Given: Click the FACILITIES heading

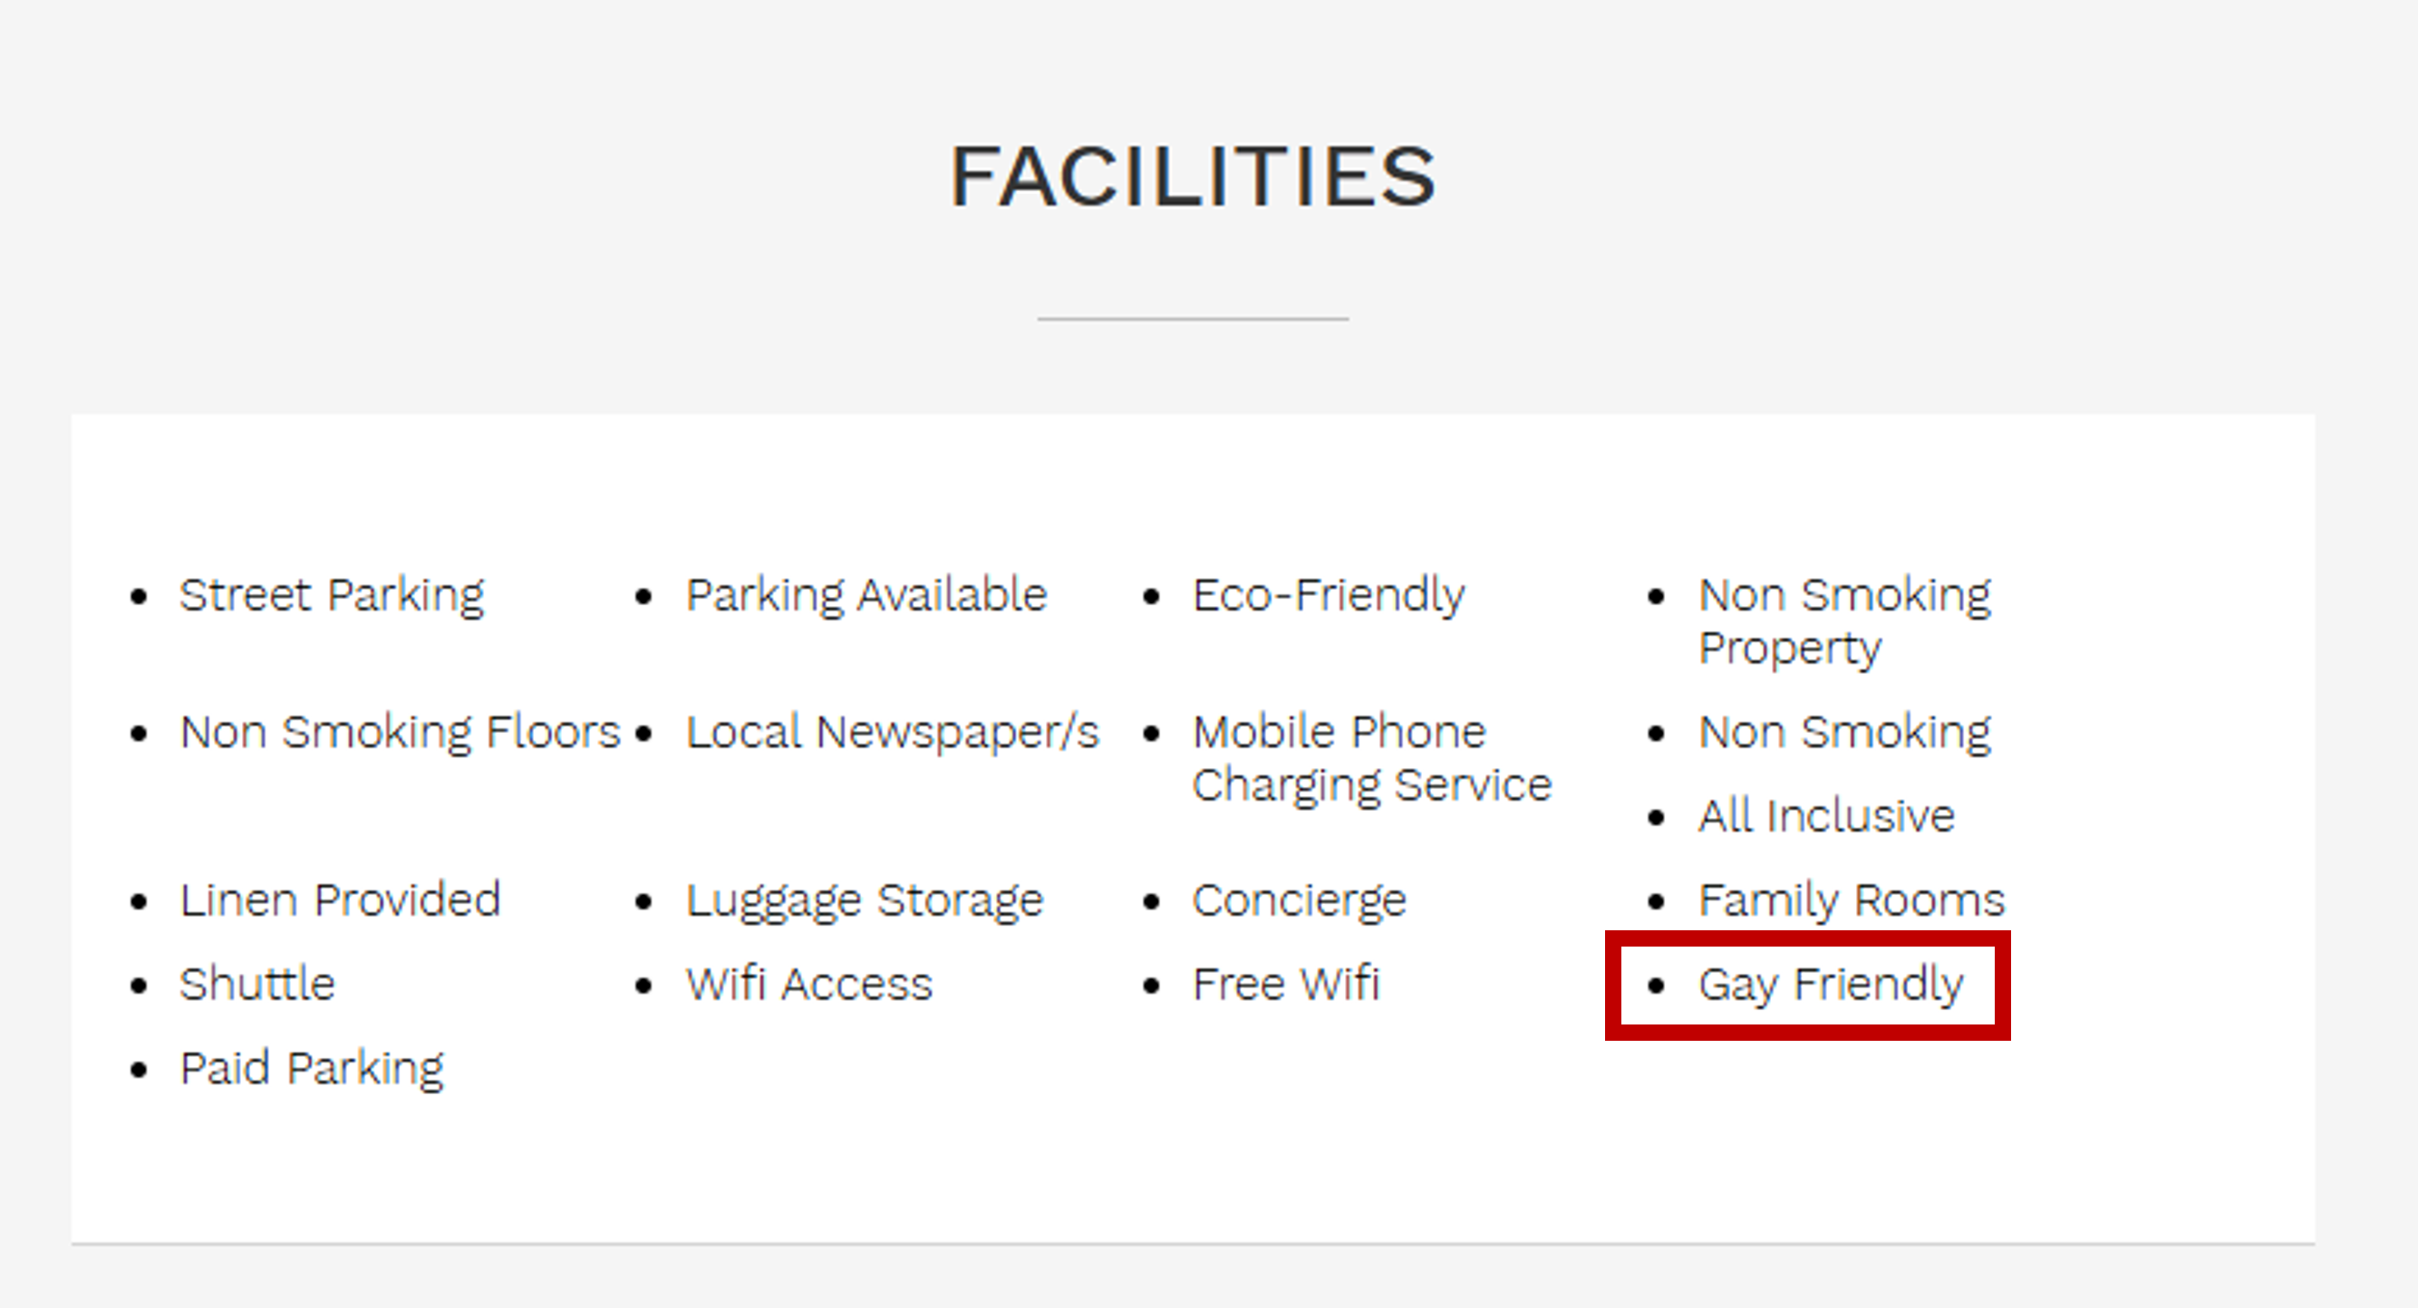Looking at the screenshot, I should pos(1192,177).
